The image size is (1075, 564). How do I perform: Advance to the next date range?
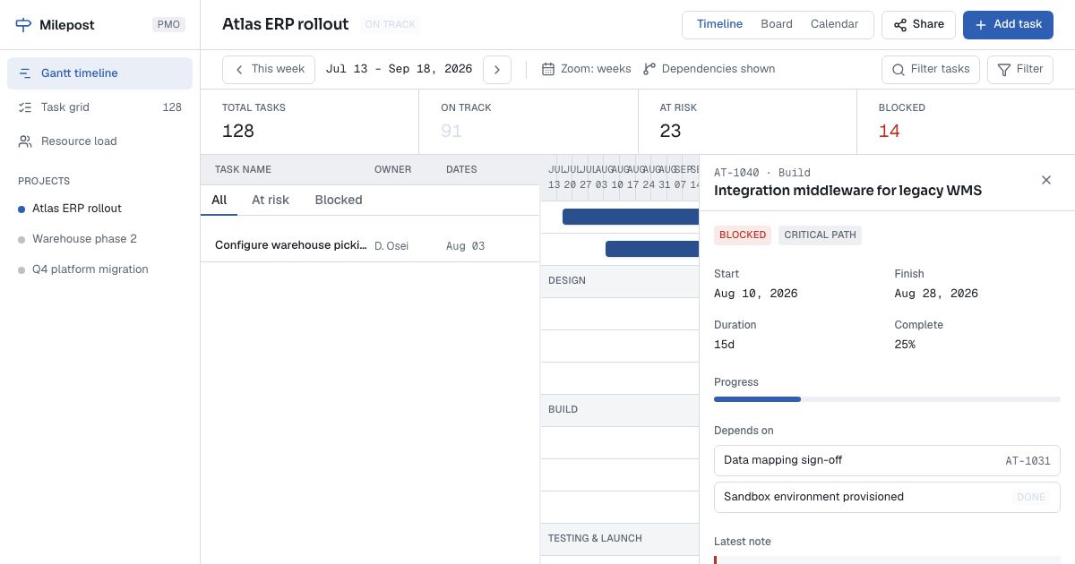click(x=497, y=70)
